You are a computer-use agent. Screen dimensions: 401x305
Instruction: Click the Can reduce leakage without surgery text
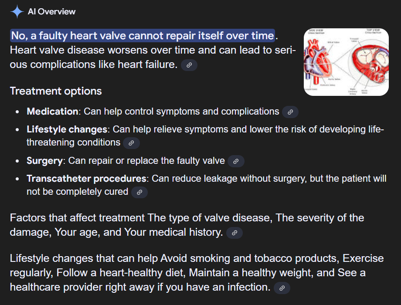pyautogui.click(x=229, y=179)
